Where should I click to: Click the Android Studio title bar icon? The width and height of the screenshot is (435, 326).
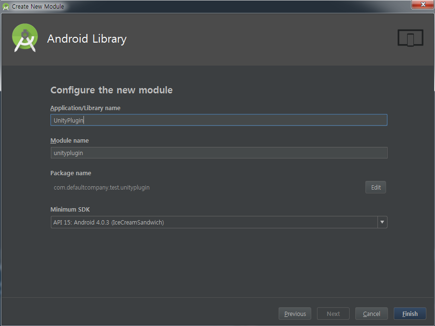(6, 6)
